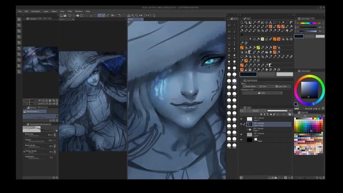The width and height of the screenshot is (343, 193).
Task: Switch to the Navigator panel tab
Action: click(x=33, y=19)
